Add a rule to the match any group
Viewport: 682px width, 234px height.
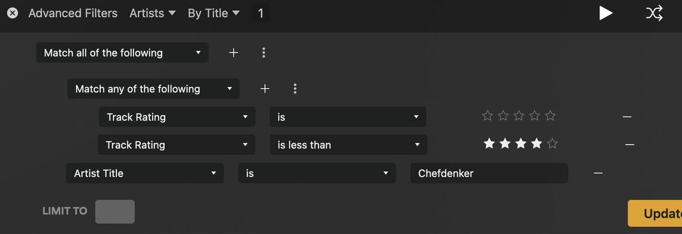pos(265,89)
